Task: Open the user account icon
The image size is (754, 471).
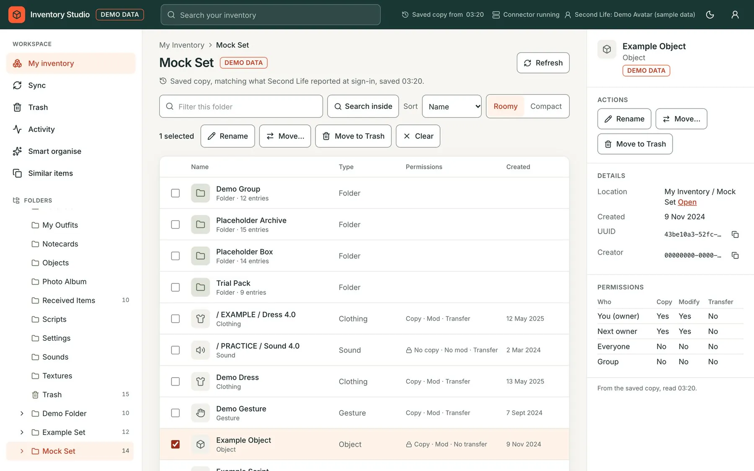Action: click(735, 15)
